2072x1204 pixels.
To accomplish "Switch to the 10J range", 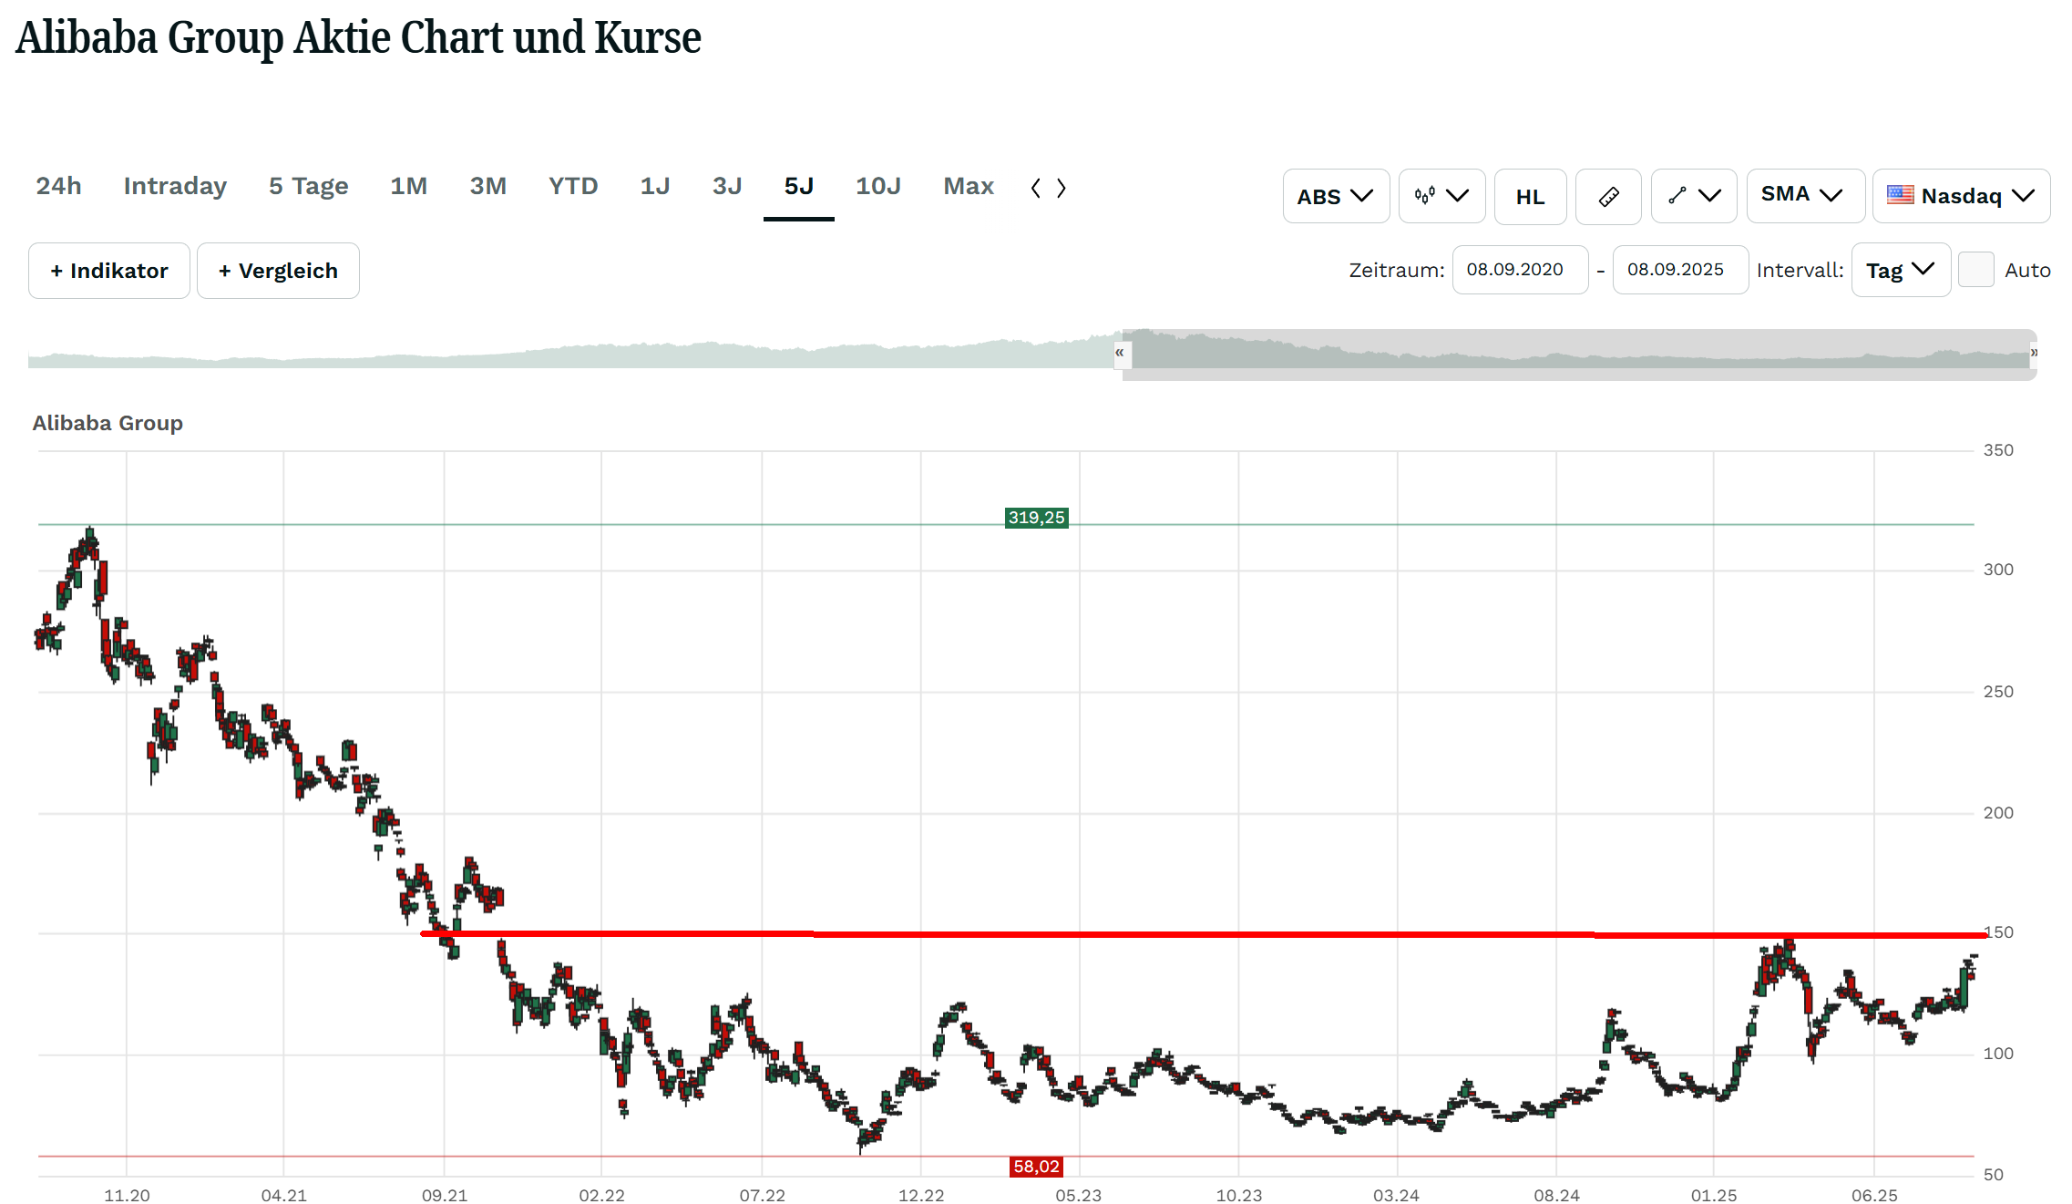I will pyautogui.click(x=877, y=186).
